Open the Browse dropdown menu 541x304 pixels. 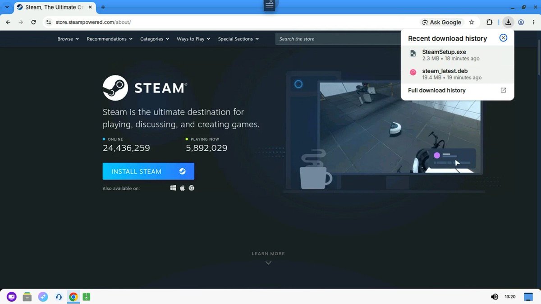tap(68, 39)
